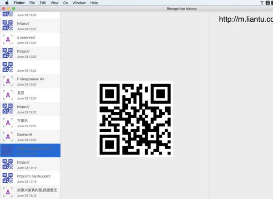Image resolution: width=273 pixels, height=199 pixels.
Task: Select the http://m.liantu.com/ list entry title
Action: [x=34, y=176]
